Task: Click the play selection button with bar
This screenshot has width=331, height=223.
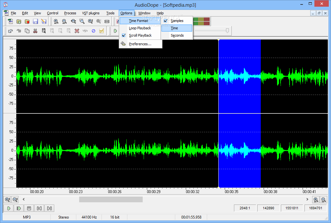Action: pos(19,208)
